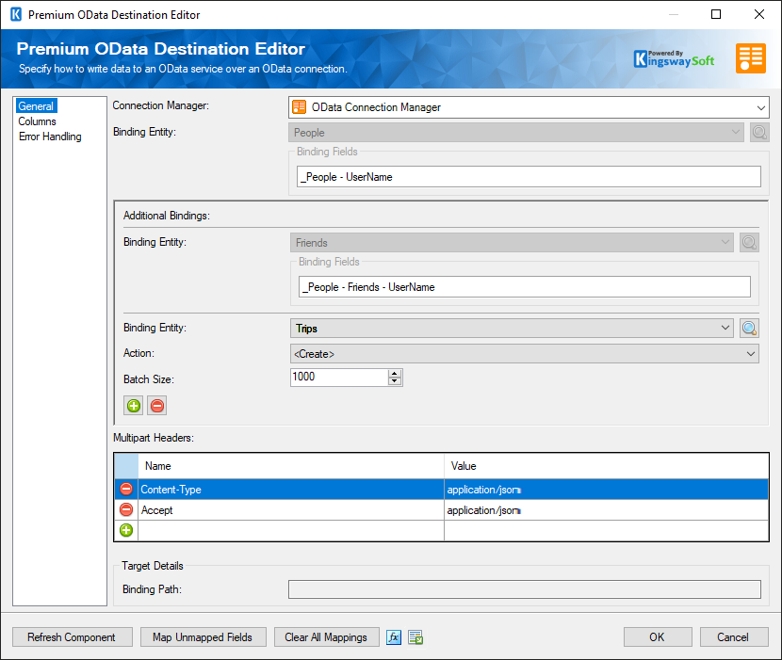Image resolution: width=782 pixels, height=660 pixels.
Task: Click the Value column header
Action: [x=606, y=466]
